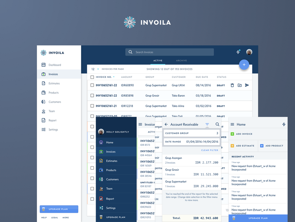Expand the invoices per page dropdown
The width and height of the screenshot is (295, 222).
tap(98, 69)
